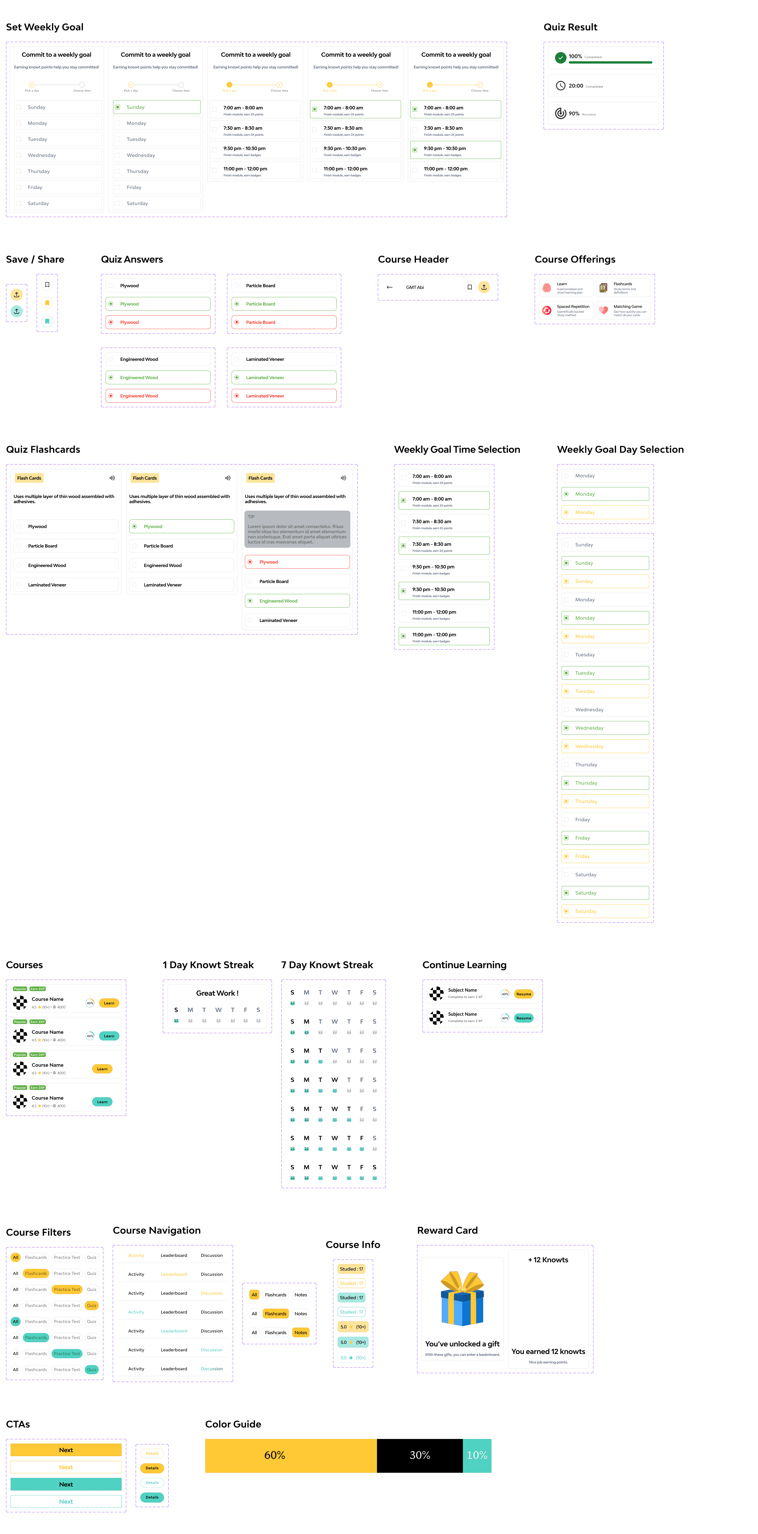Click the teal outlined Next button
This screenshot has height=1534, width=758.
66,1502
